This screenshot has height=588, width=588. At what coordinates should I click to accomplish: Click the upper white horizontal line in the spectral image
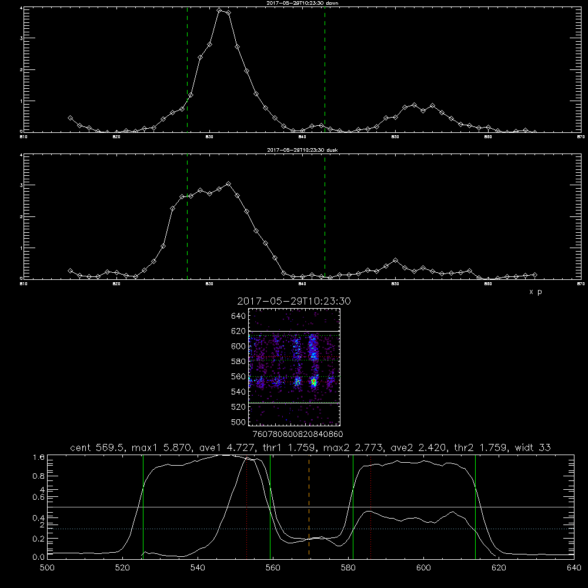tap(294, 331)
